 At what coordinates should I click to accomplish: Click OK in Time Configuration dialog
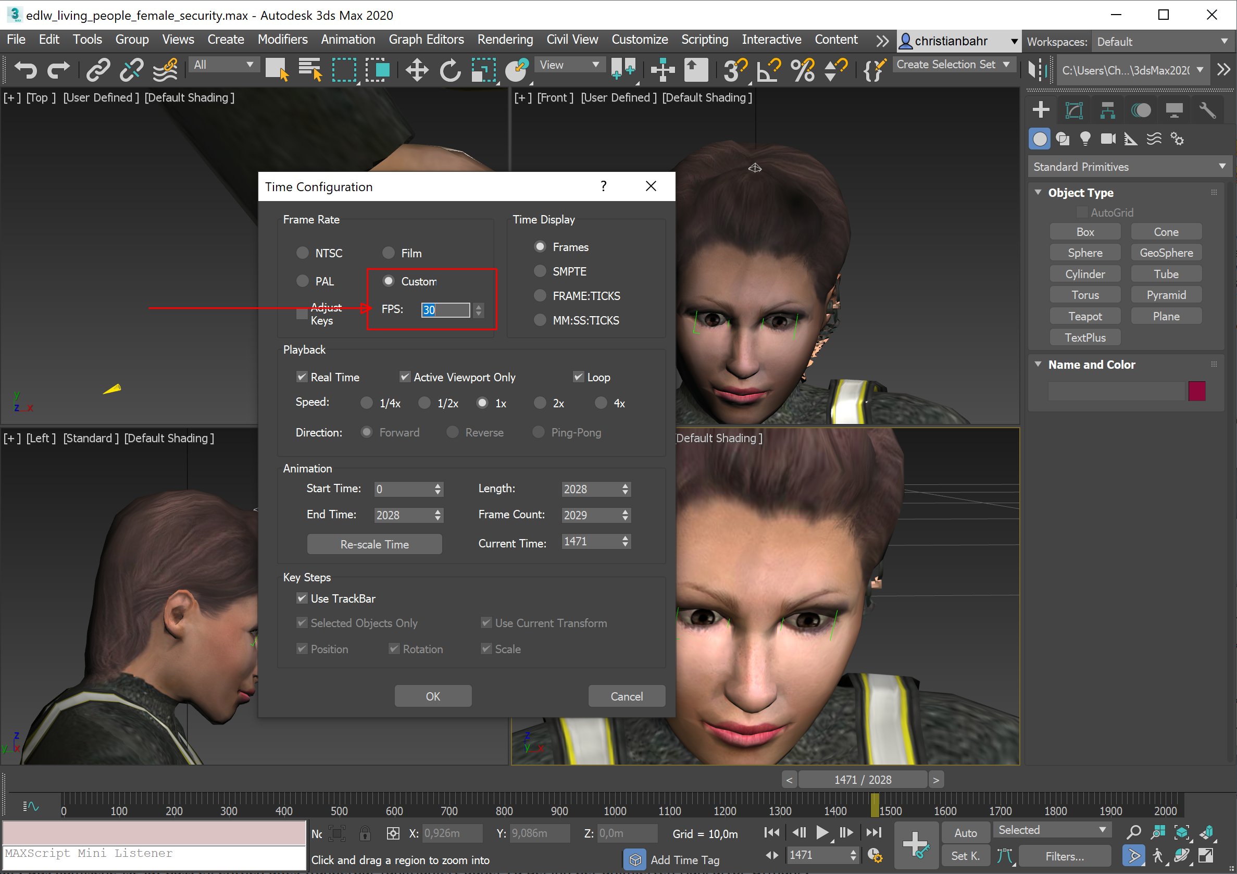tap(433, 696)
